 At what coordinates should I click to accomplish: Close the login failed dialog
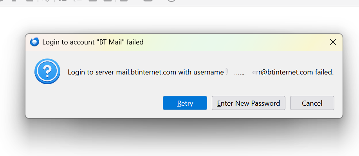pyautogui.click(x=333, y=42)
